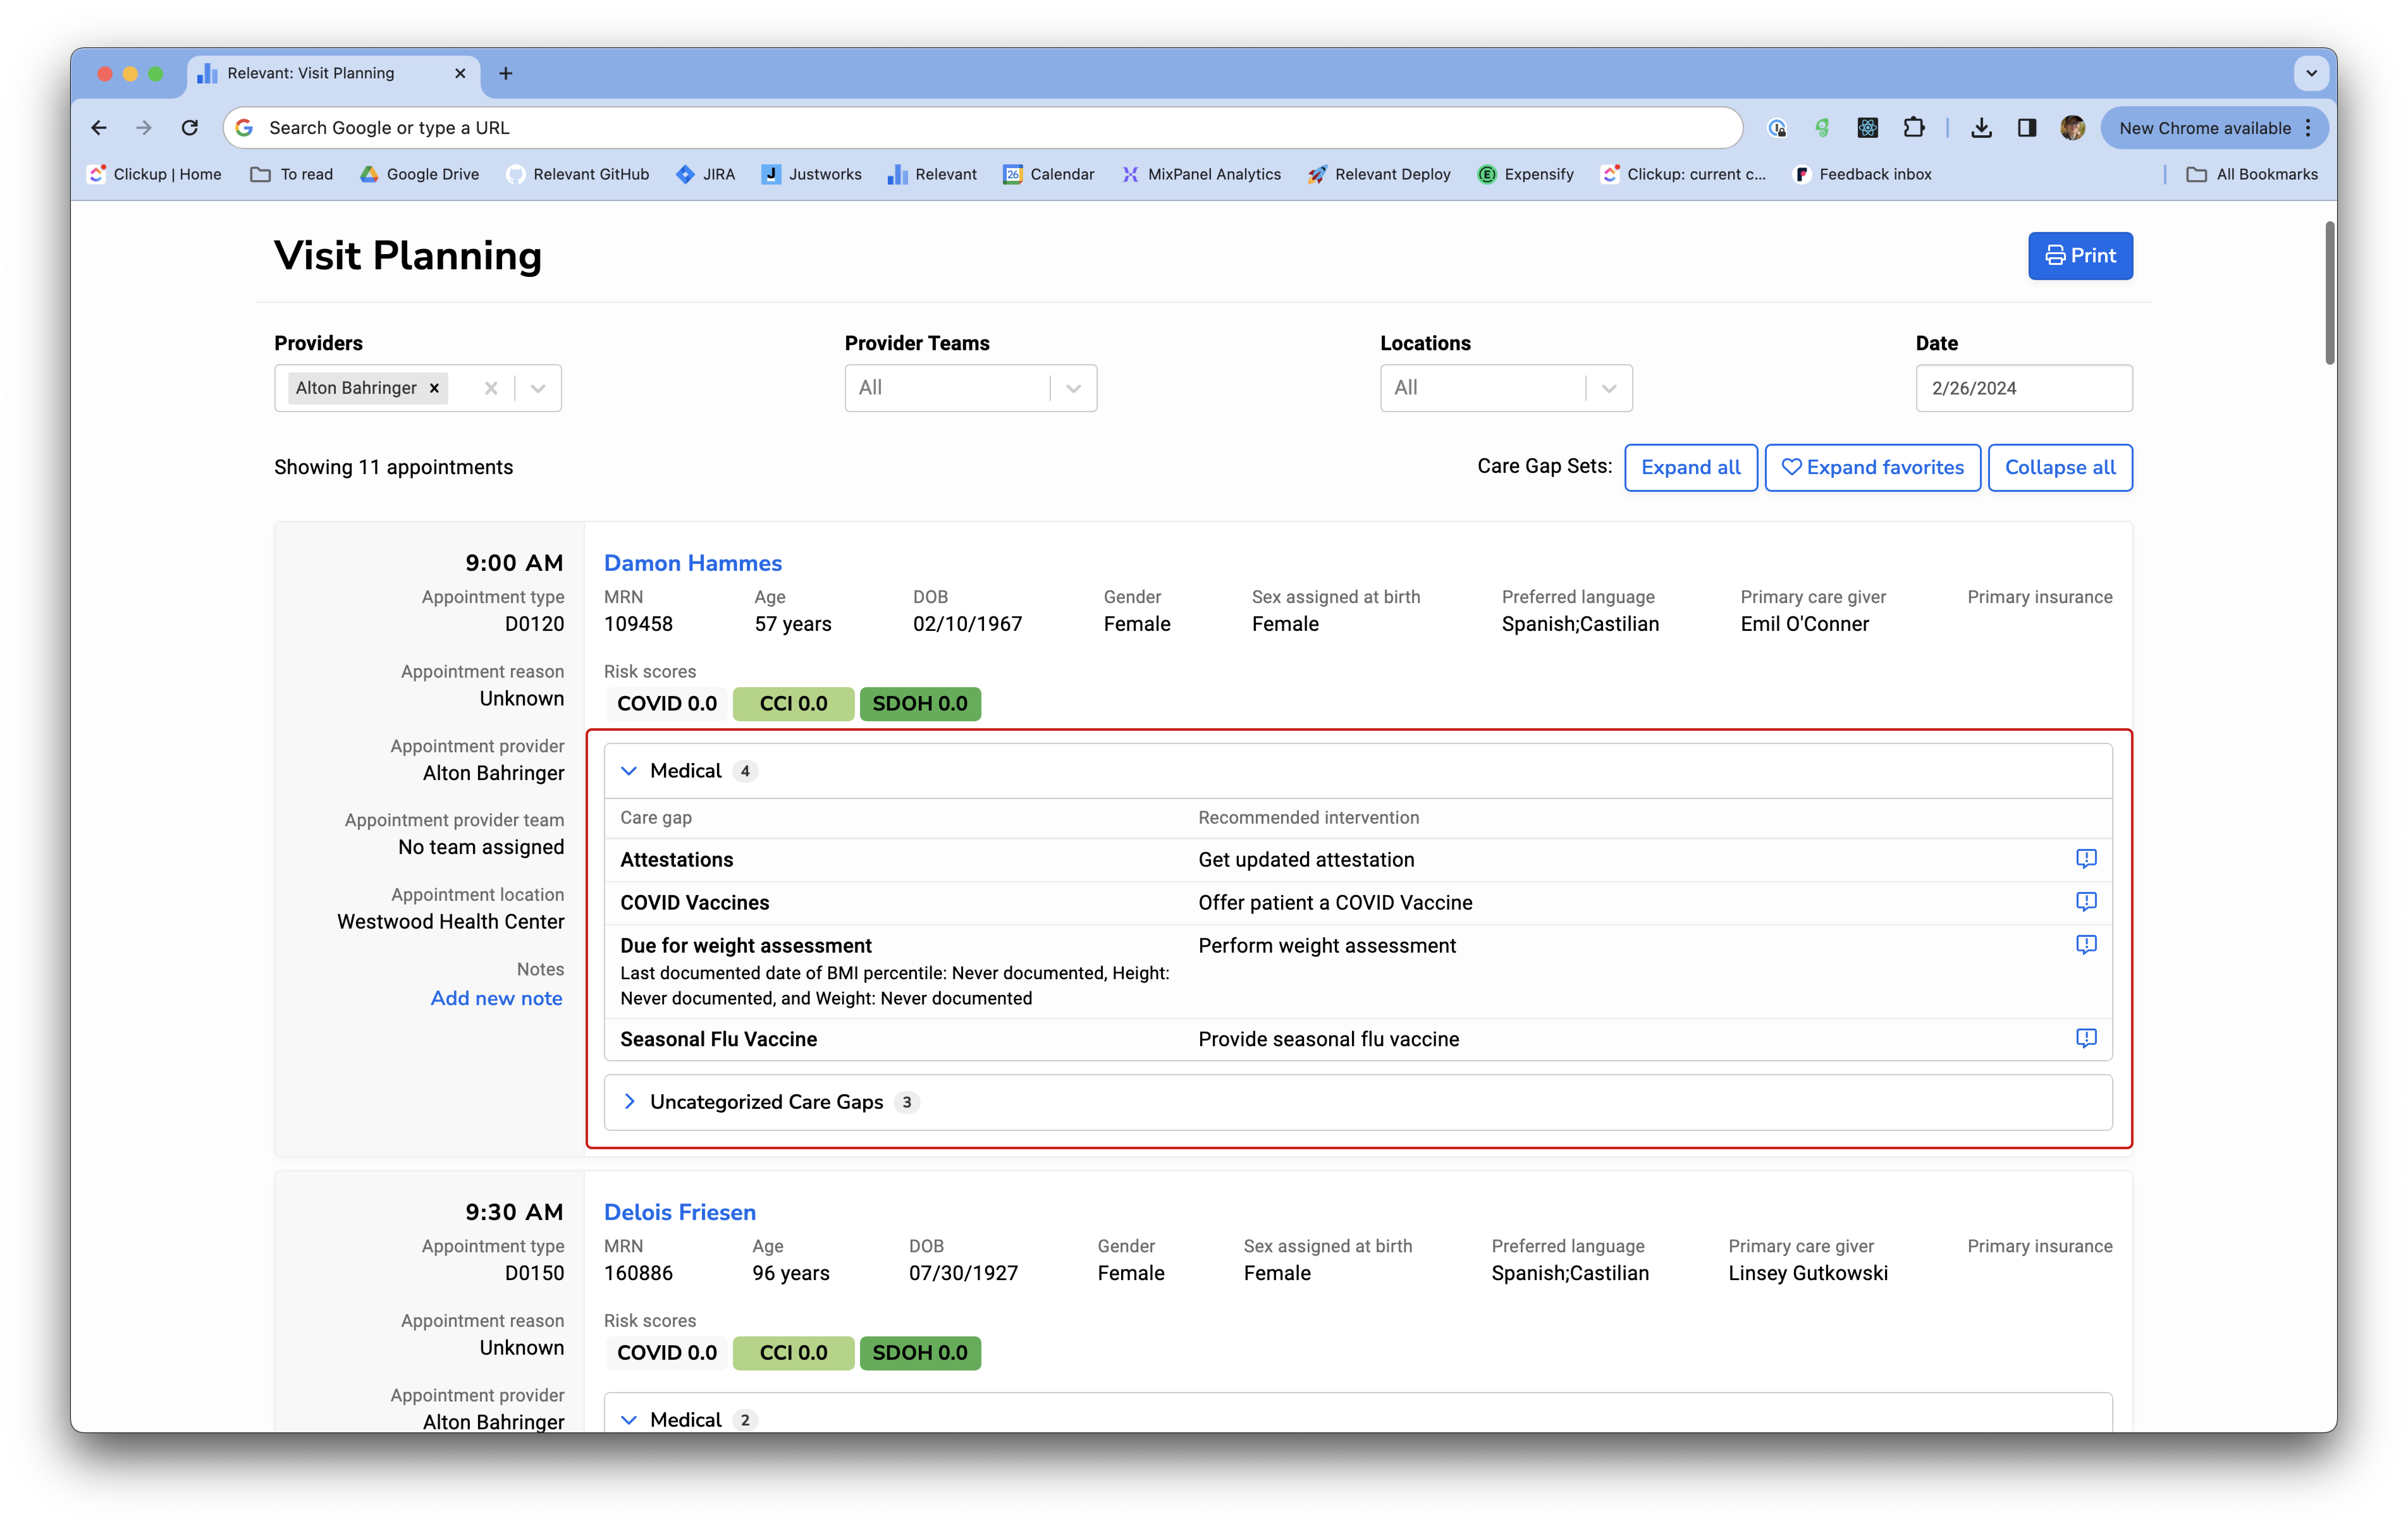
Task: Click the Date input field
Action: [x=2023, y=388]
